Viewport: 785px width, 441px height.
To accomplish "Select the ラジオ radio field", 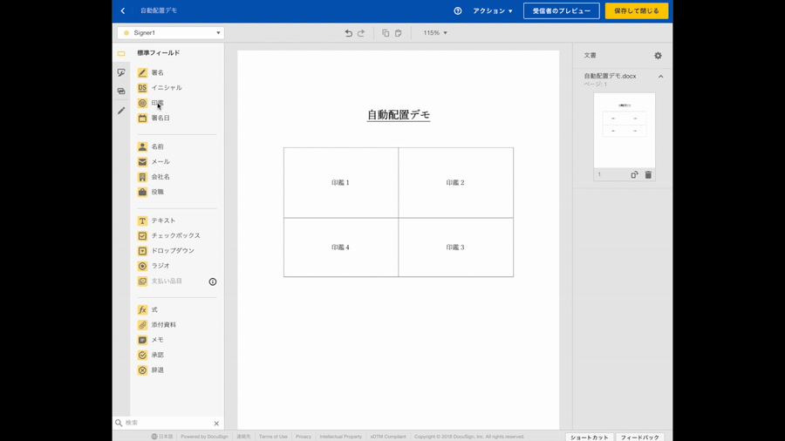I will [x=154, y=266].
